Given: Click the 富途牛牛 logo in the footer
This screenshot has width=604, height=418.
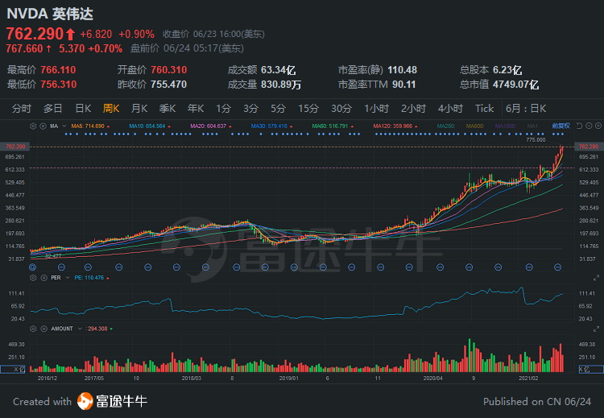Looking at the screenshot, I should click(x=112, y=401).
